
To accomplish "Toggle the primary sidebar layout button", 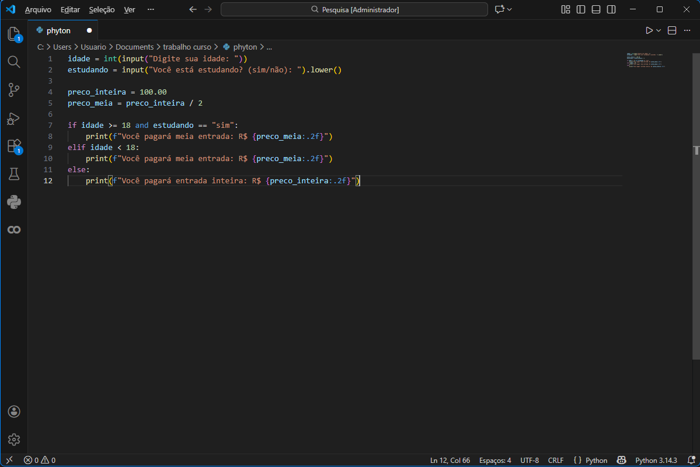I will coord(581,9).
